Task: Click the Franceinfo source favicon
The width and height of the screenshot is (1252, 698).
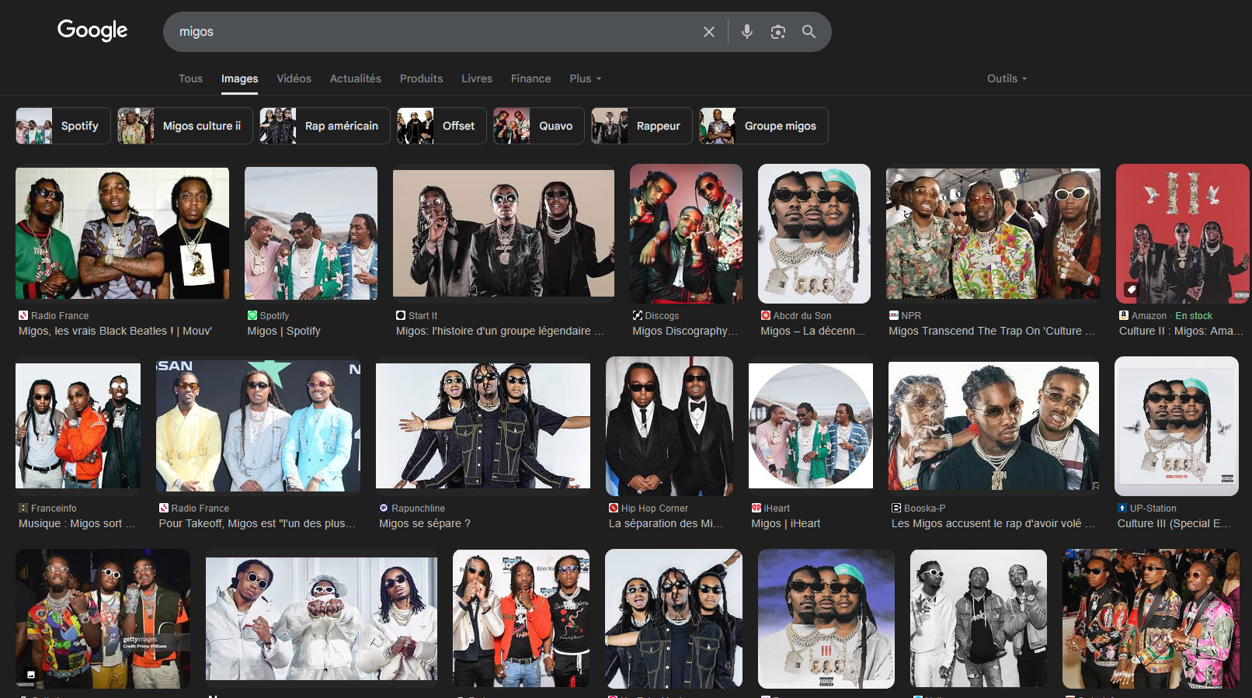Action: (23, 508)
